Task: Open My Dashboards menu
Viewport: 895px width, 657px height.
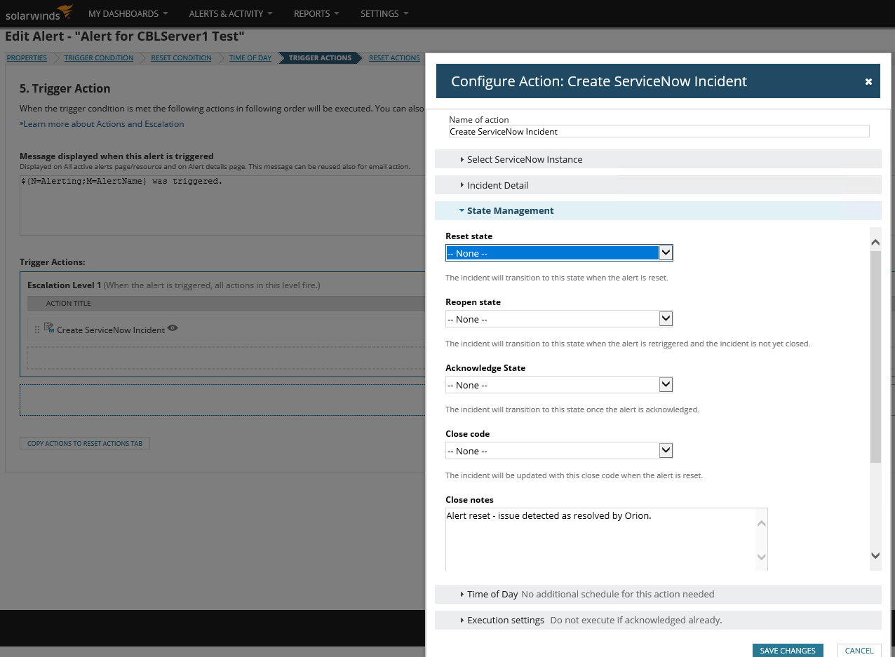Action: tap(128, 13)
